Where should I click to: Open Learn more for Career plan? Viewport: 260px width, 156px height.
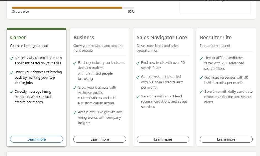pyautogui.click(x=36, y=139)
